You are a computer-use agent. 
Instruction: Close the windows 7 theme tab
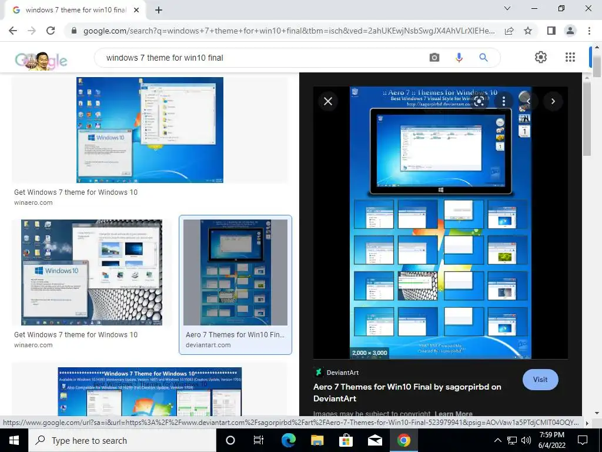point(136,10)
